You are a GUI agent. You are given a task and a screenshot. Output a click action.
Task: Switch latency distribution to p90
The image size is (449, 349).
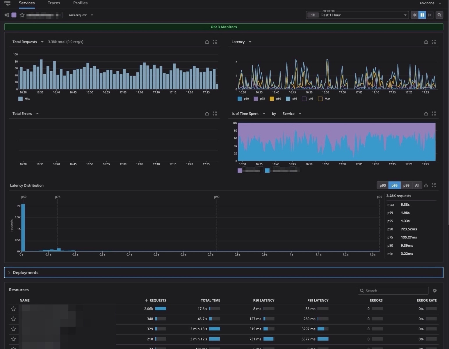pos(383,185)
